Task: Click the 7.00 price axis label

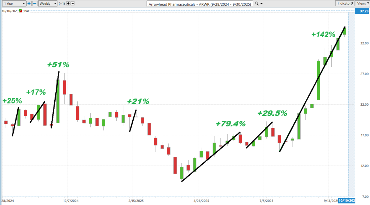Action: [365, 197]
